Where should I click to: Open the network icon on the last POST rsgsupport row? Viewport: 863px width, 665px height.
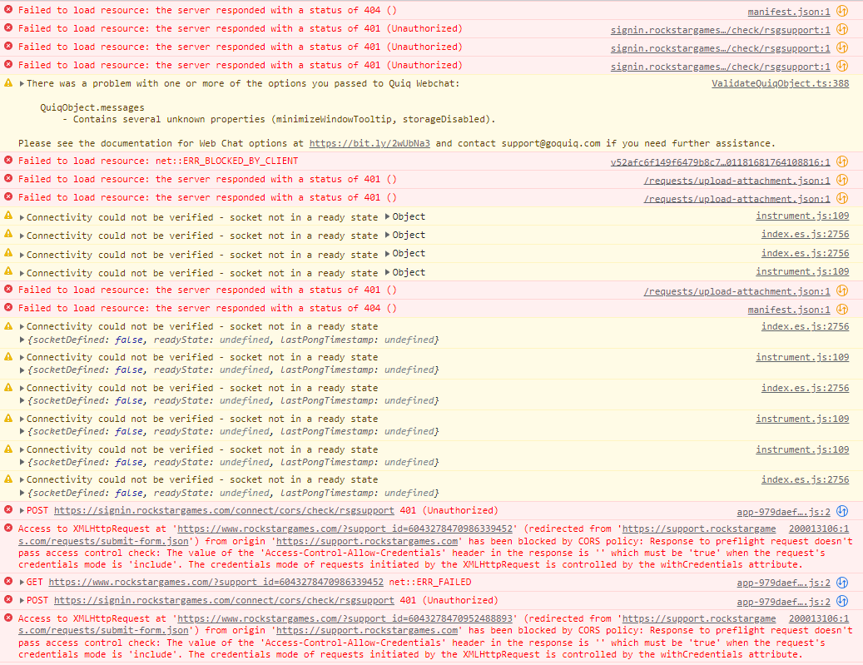841,601
